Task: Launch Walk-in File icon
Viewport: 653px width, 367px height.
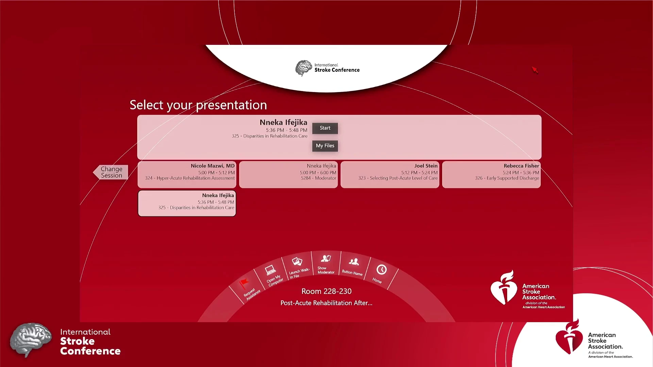Action: pos(297,261)
